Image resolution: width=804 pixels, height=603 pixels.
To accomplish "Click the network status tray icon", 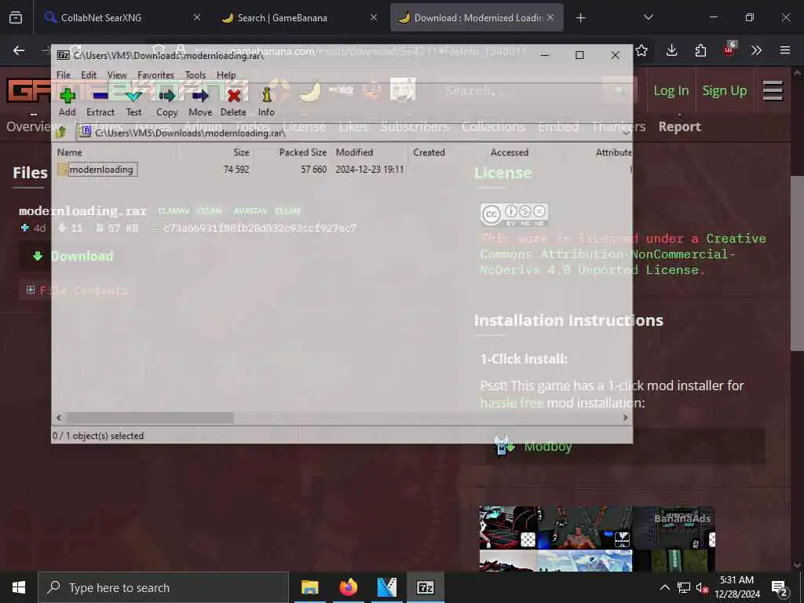I will click(x=684, y=587).
